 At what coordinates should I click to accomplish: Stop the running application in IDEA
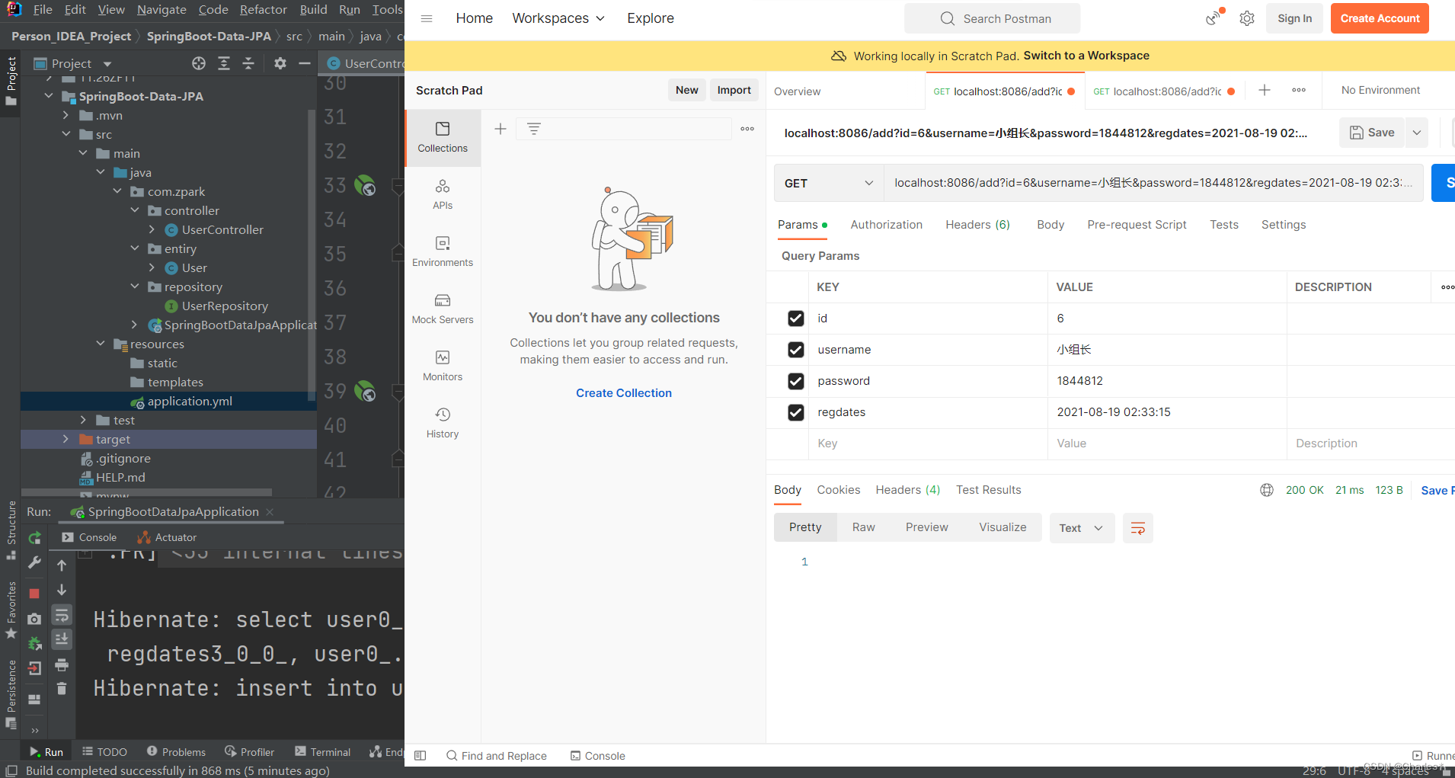(34, 593)
